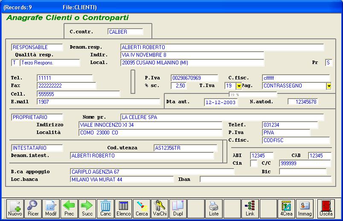The width and height of the screenshot is (343, 221).
Task: Go to previous record with Prec arrow
Action: (x=69, y=209)
